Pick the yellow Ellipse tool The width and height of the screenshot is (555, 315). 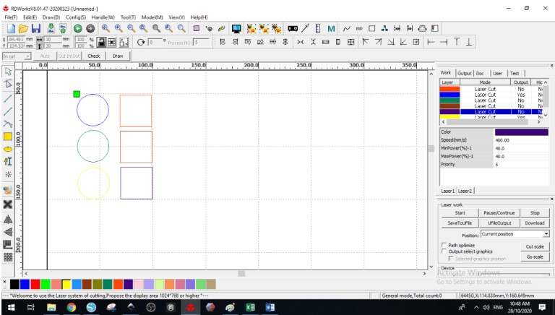coord(8,150)
